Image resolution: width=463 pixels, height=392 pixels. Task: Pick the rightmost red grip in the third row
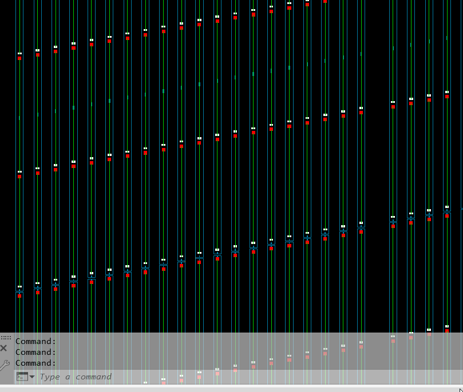447,216
